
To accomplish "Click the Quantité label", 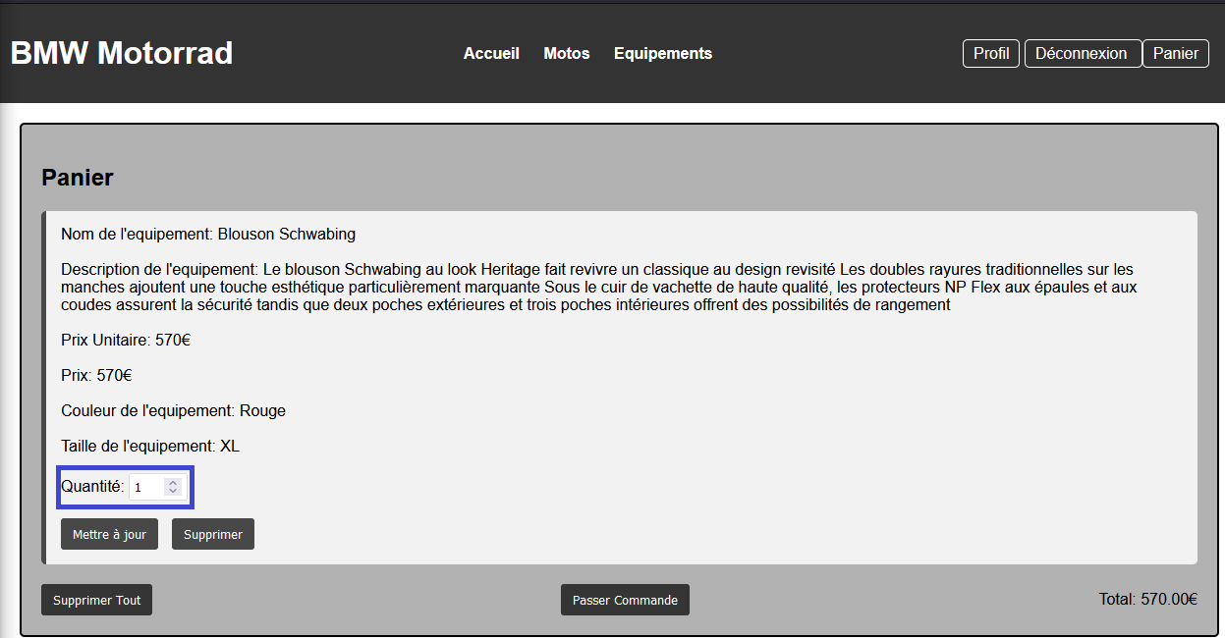I will pyautogui.click(x=92, y=486).
